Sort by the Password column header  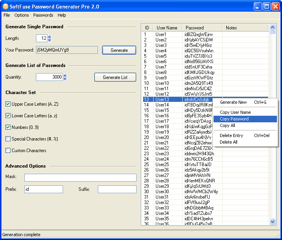(x=202, y=28)
